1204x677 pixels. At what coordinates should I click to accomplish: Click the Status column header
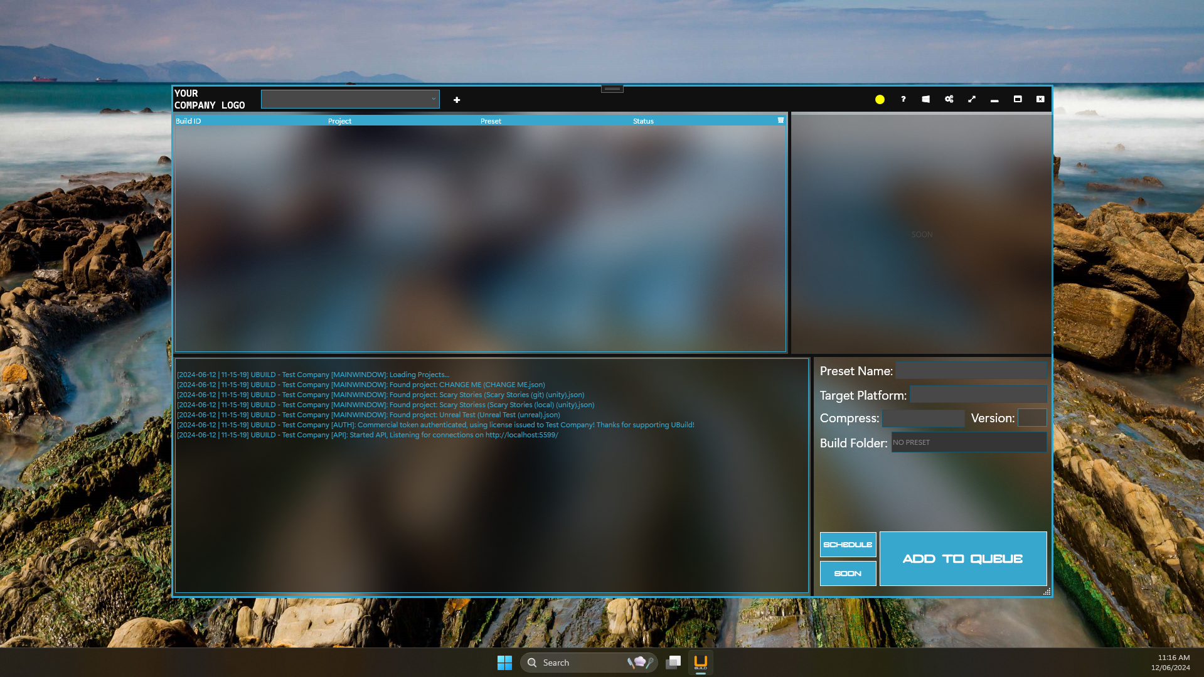pyautogui.click(x=643, y=121)
